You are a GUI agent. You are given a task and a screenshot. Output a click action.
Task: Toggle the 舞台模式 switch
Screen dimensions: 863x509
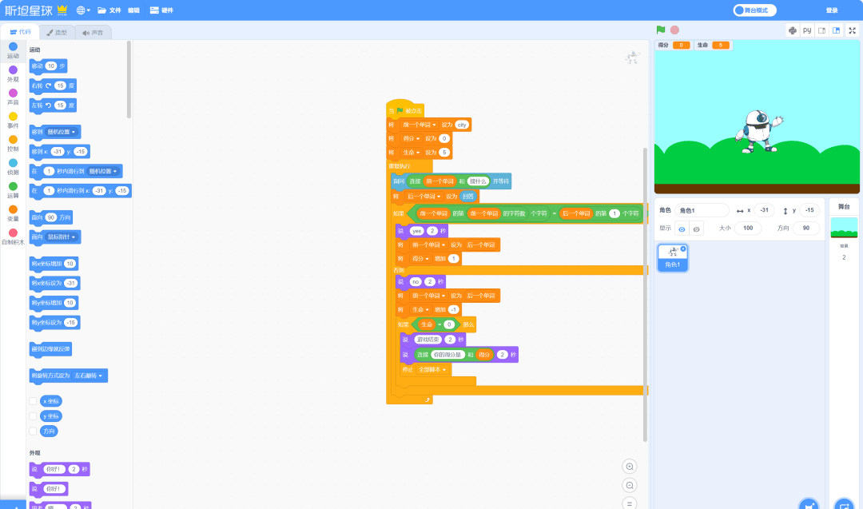[x=755, y=10]
